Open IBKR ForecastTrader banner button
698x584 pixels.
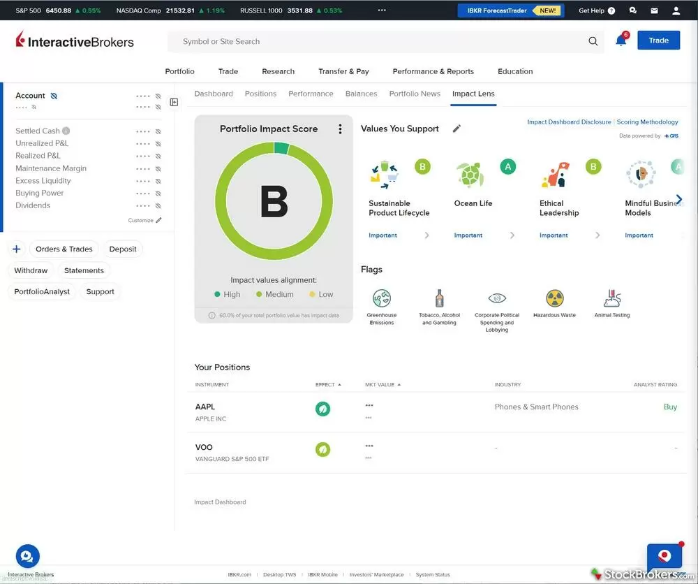tap(511, 10)
